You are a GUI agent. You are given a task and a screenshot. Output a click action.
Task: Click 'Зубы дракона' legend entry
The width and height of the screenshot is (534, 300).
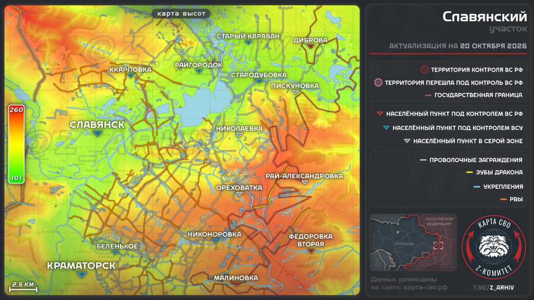pyautogui.click(x=499, y=172)
